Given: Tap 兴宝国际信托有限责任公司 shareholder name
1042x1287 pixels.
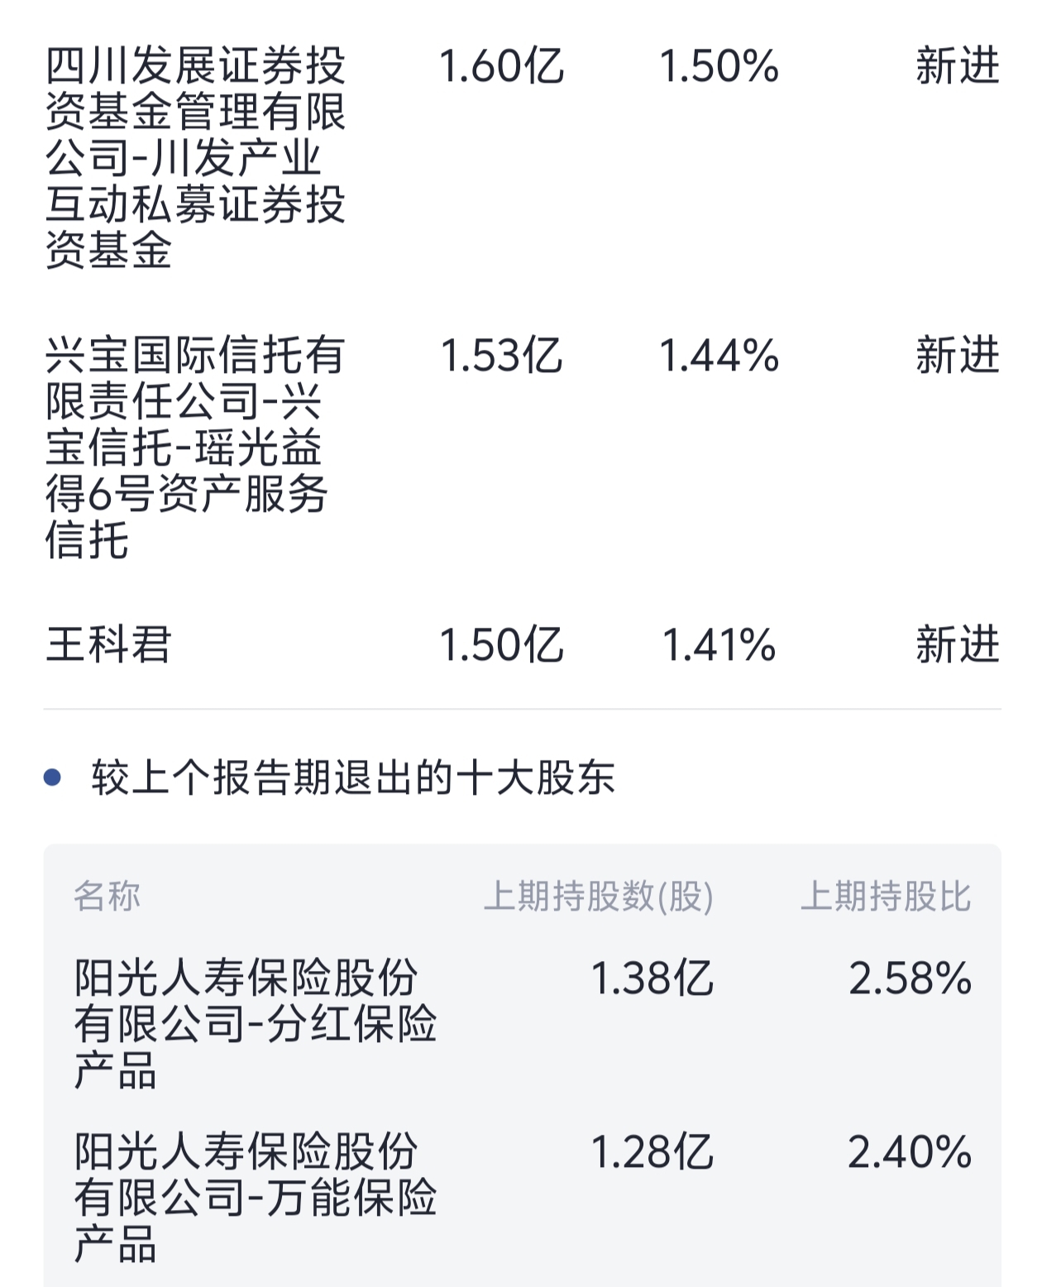Looking at the screenshot, I should 195,447.
